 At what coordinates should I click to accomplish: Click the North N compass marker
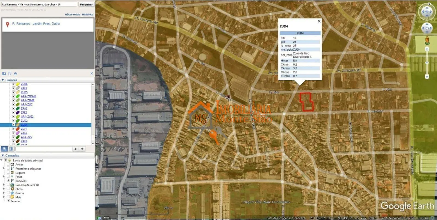coord(429,4)
